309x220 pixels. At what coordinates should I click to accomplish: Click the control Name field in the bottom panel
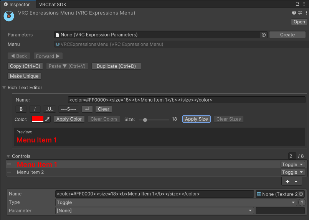(154, 194)
